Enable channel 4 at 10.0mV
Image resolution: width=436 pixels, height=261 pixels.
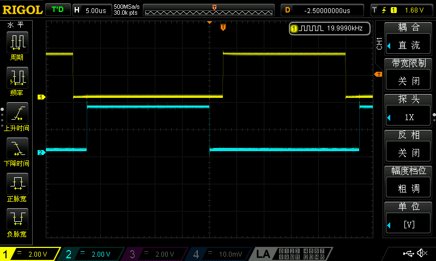[x=220, y=254]
